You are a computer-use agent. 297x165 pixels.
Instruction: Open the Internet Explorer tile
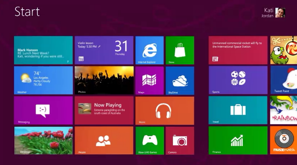point(149,50)
